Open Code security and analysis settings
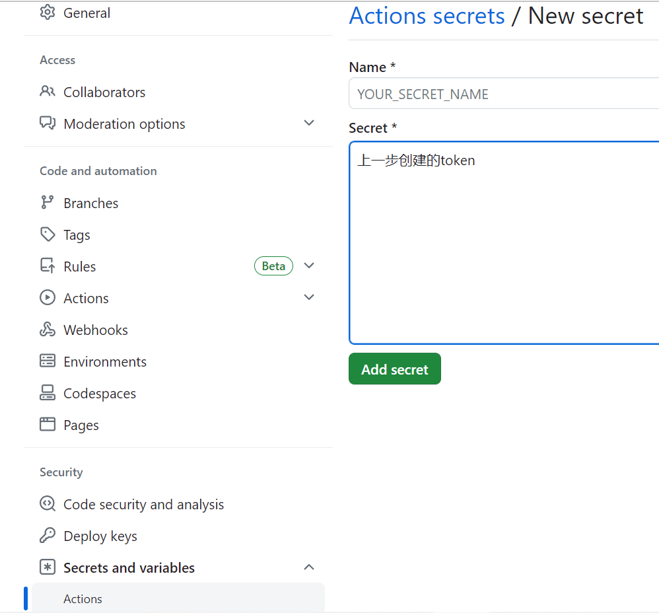The image size is (659, 613). click(x=143, y=504)
